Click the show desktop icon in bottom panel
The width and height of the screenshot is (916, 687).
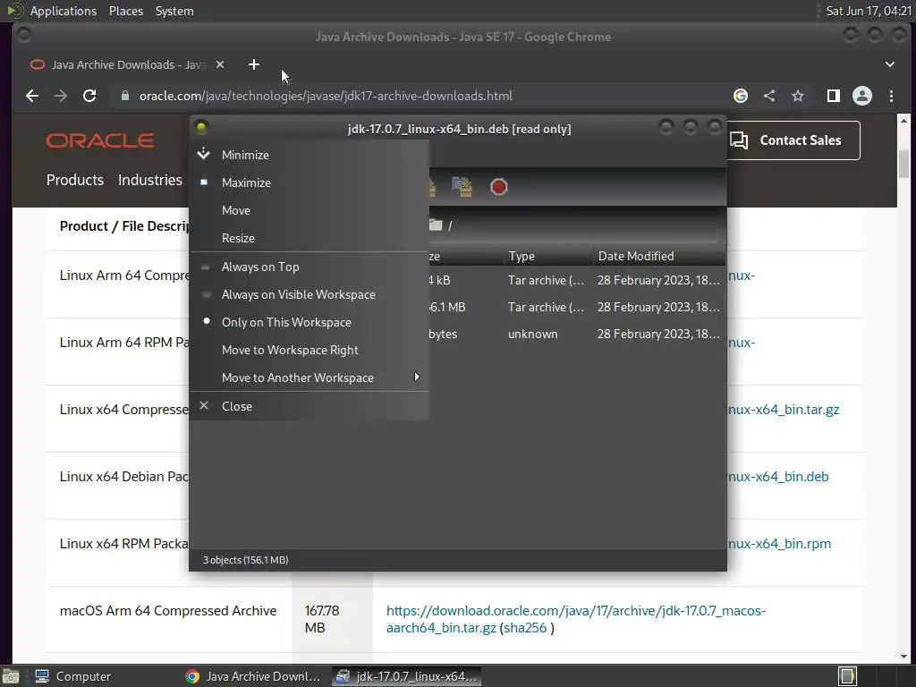tap(11, 676)
